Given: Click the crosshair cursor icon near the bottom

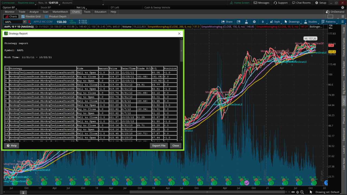Looking at the screenshot, I should tap(298, 192).
